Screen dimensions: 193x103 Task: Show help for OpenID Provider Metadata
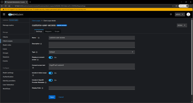tap(46, 83)
